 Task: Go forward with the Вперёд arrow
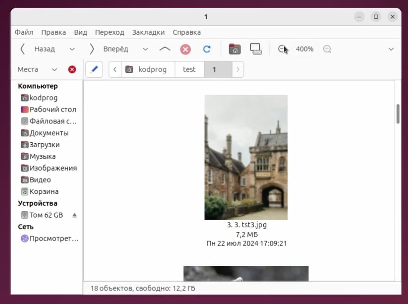click(x=91, y=49)
